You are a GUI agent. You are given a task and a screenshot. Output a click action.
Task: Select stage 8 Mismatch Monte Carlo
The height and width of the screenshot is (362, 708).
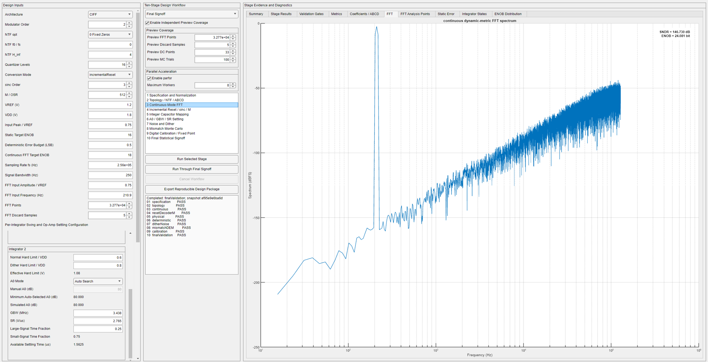click(x=191, y=128)
